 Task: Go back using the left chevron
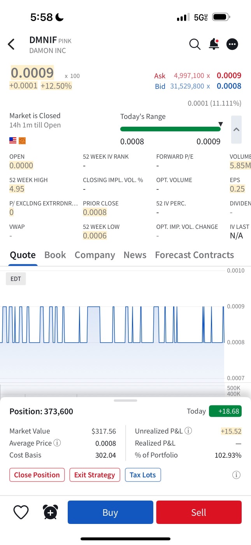11,44
